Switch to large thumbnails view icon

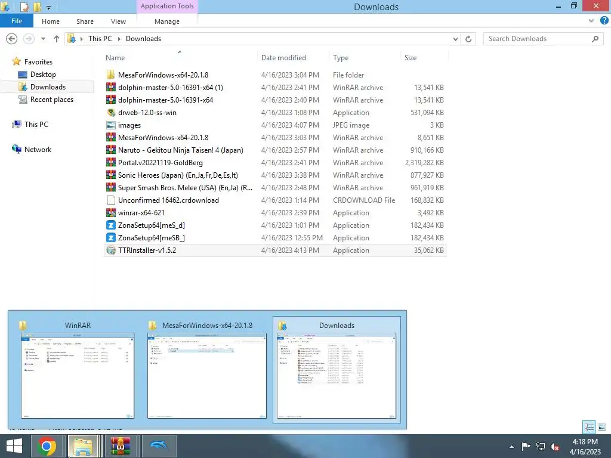pyautogui.click(x=602, y=427)
